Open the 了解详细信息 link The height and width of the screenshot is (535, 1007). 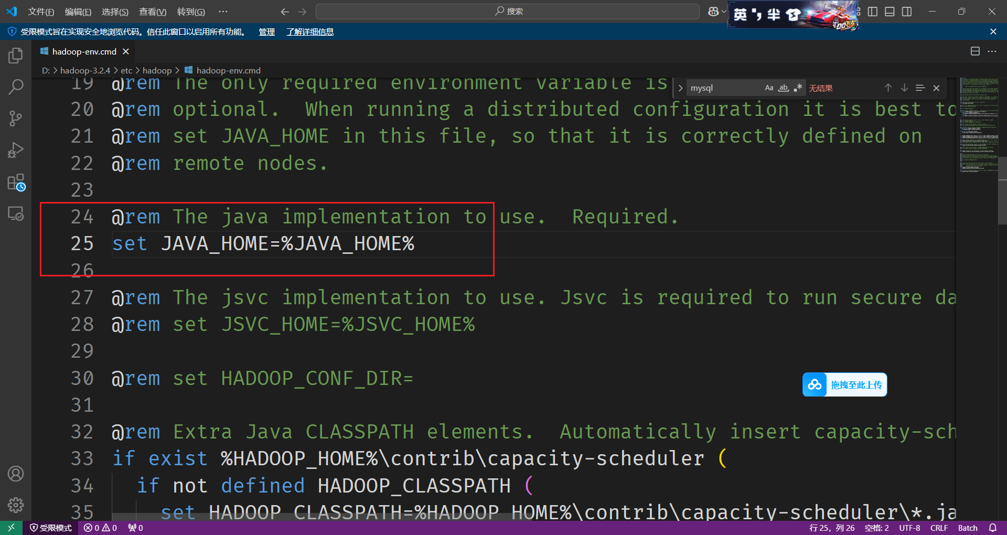[x=309, y=31]
